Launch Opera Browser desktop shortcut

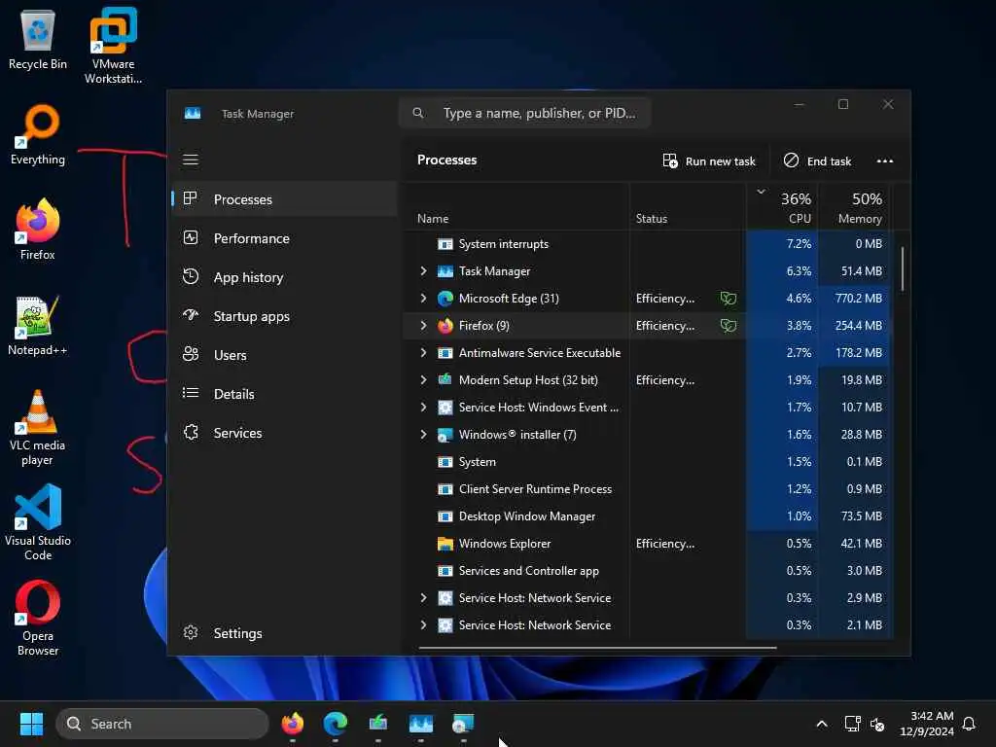pyautogui.click(x=38, y=618)
